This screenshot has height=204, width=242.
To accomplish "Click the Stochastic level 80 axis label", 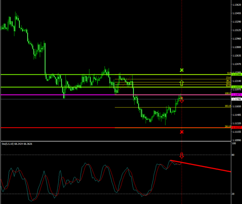I will 234,155.
